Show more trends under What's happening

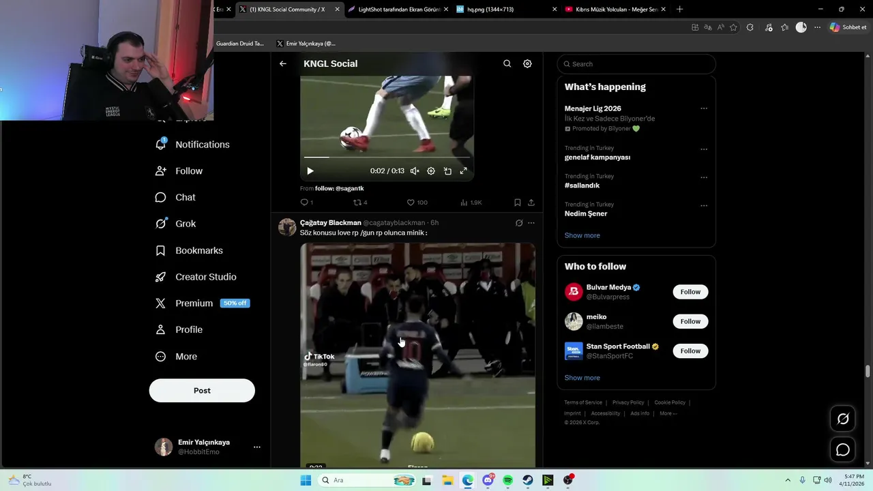(x=582, y=235)
